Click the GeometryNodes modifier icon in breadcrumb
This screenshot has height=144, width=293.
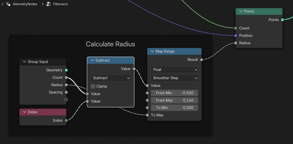click(8, 4)
